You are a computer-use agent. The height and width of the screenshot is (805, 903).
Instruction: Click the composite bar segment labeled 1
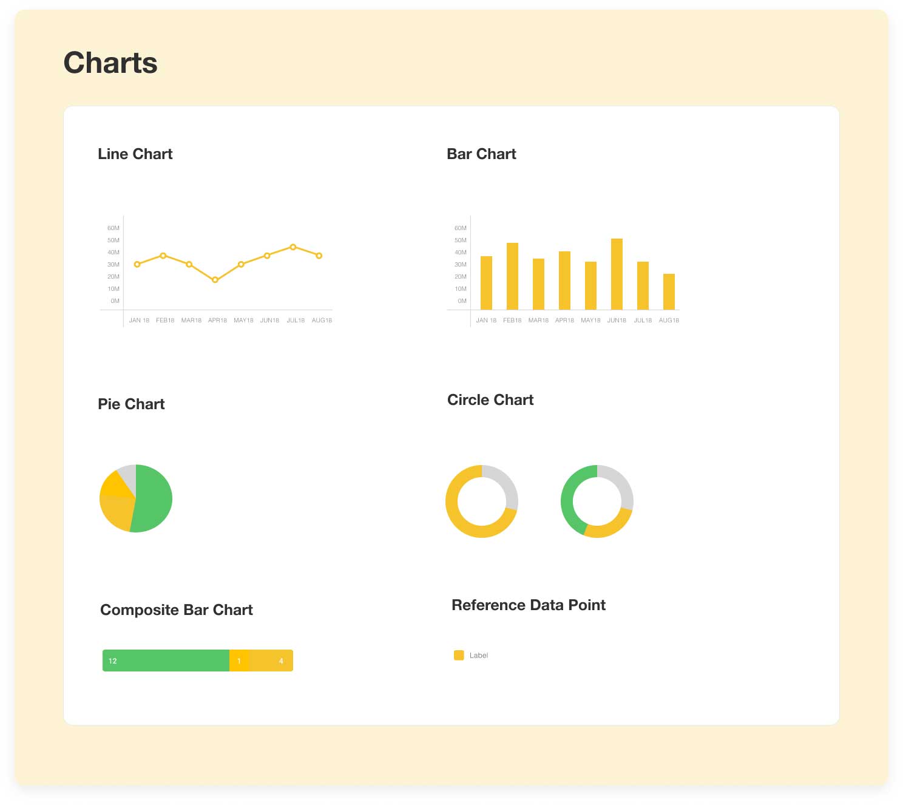(x=239, y=661)
